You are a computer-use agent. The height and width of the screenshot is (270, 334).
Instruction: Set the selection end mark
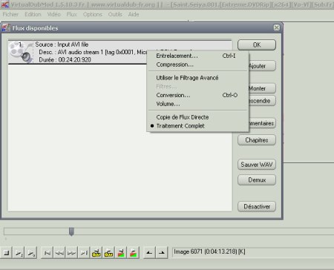click(x=162, y=253)
